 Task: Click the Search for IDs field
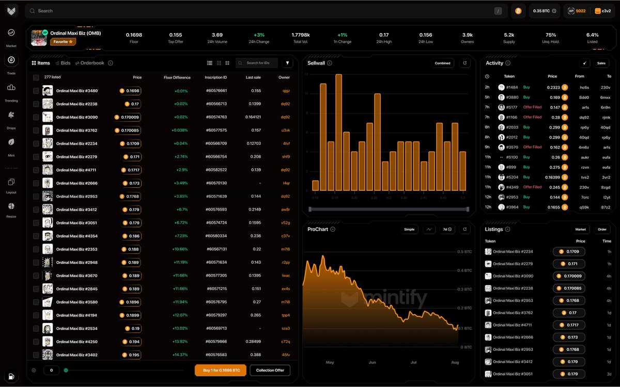(x=257, y=63)
